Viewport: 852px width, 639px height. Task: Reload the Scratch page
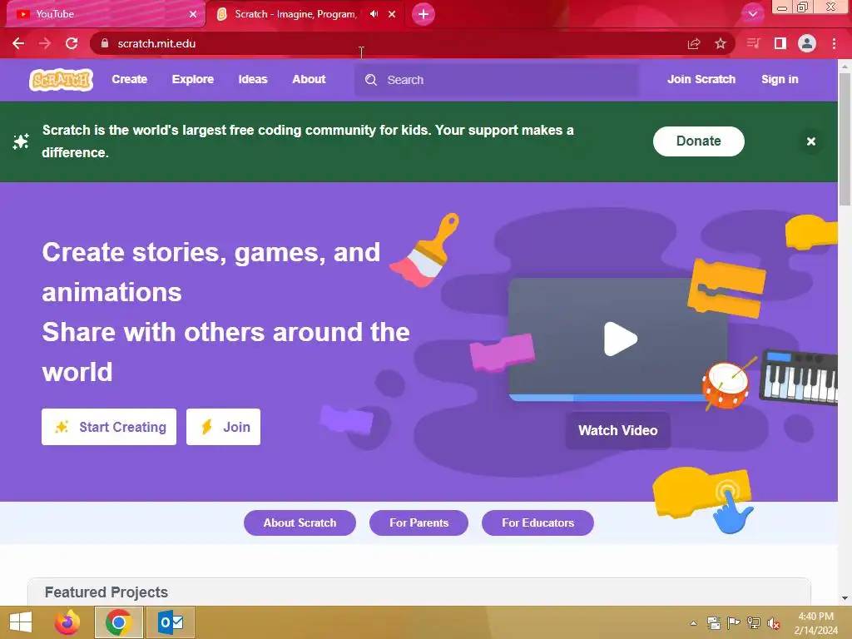72,43
